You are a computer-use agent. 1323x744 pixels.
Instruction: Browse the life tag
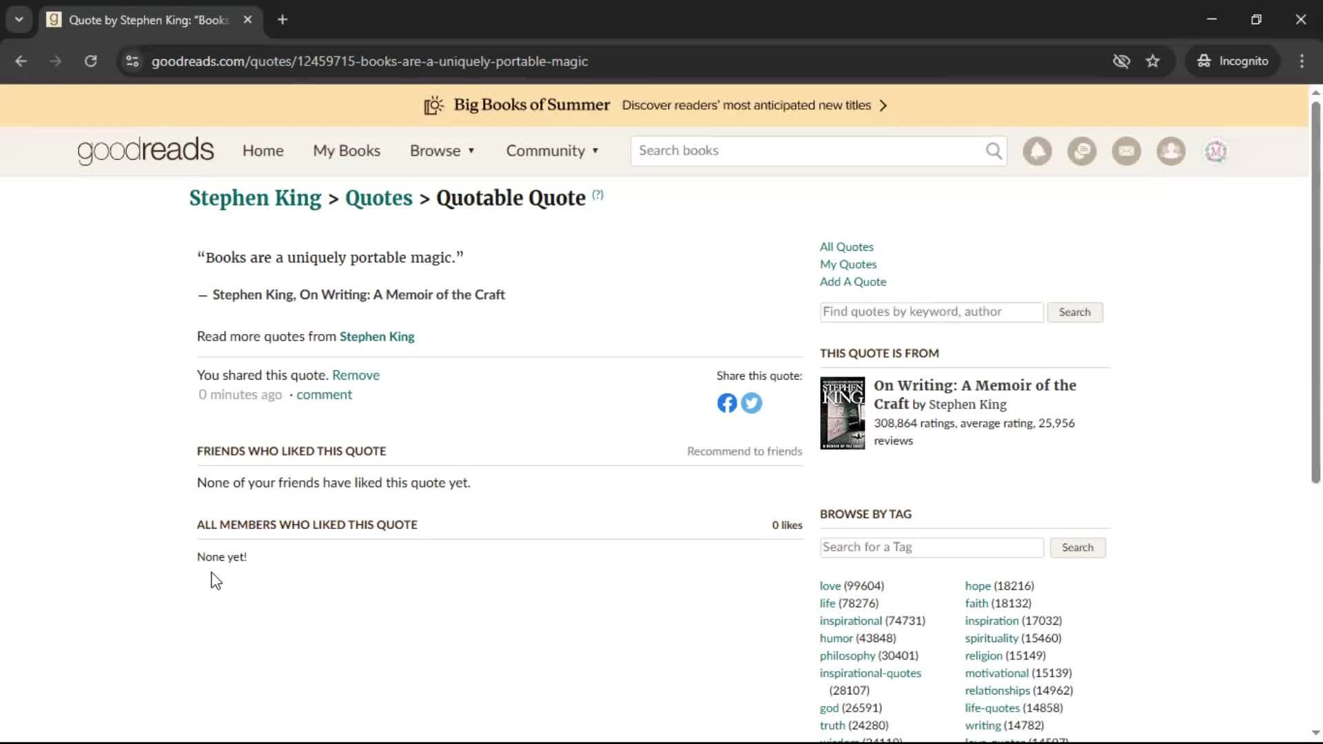coord(828,603)
